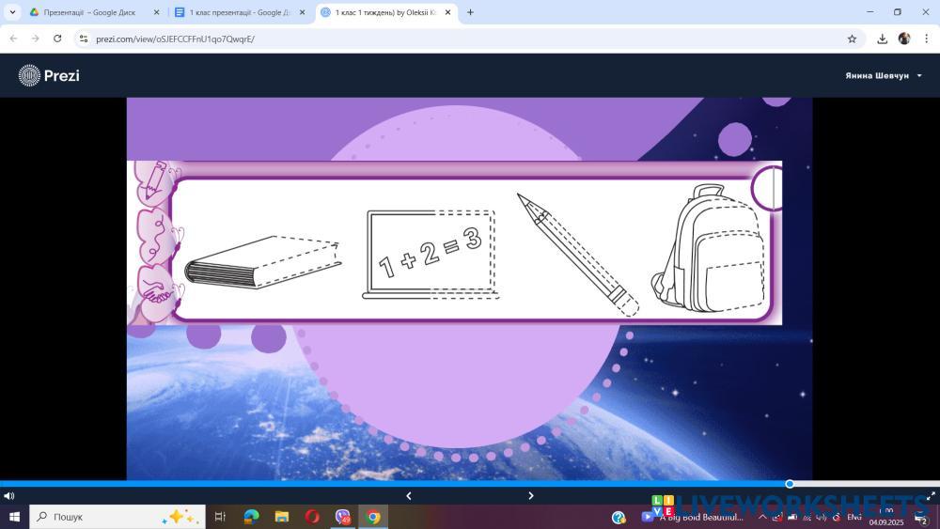Viewport: 940px width, 529px height.
Task: Click the Prezi presentation progress bar handle
Action: coord(790,484)
